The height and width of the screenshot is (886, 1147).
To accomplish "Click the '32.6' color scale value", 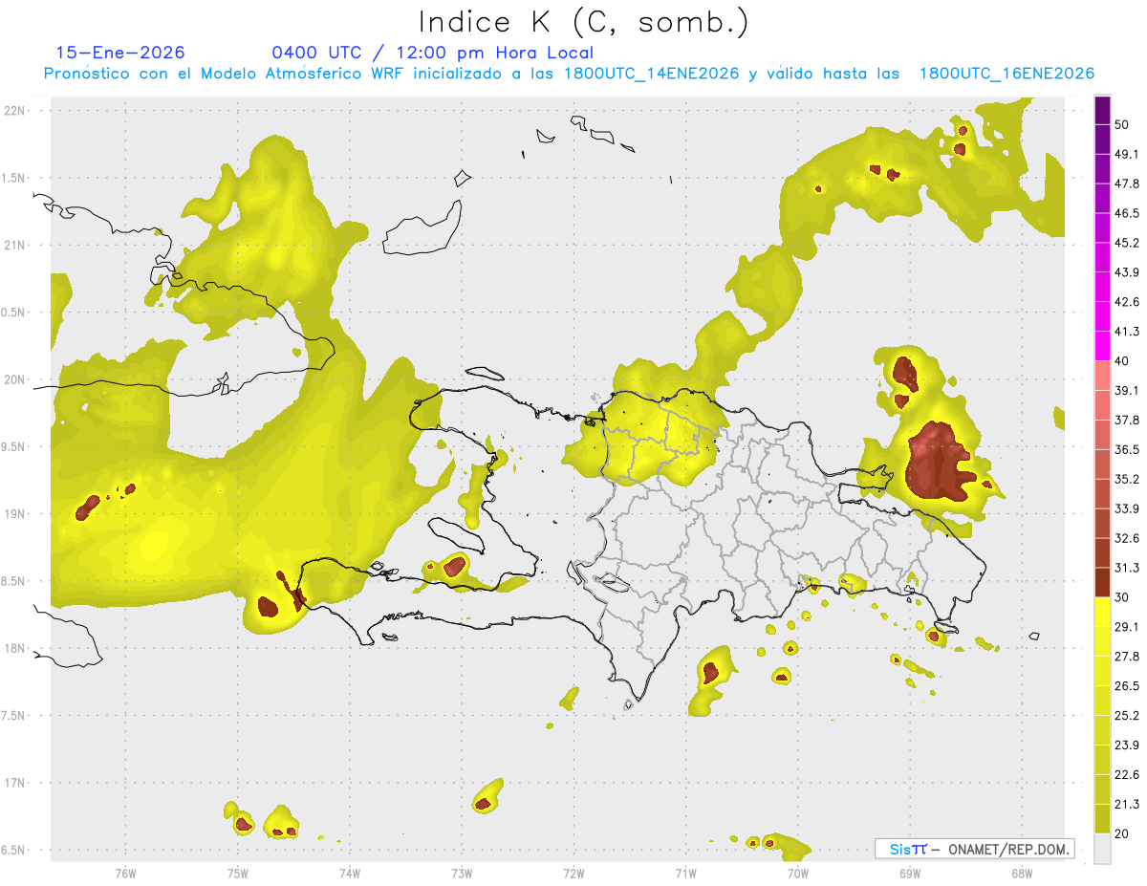I will (x=1127, y=538).
